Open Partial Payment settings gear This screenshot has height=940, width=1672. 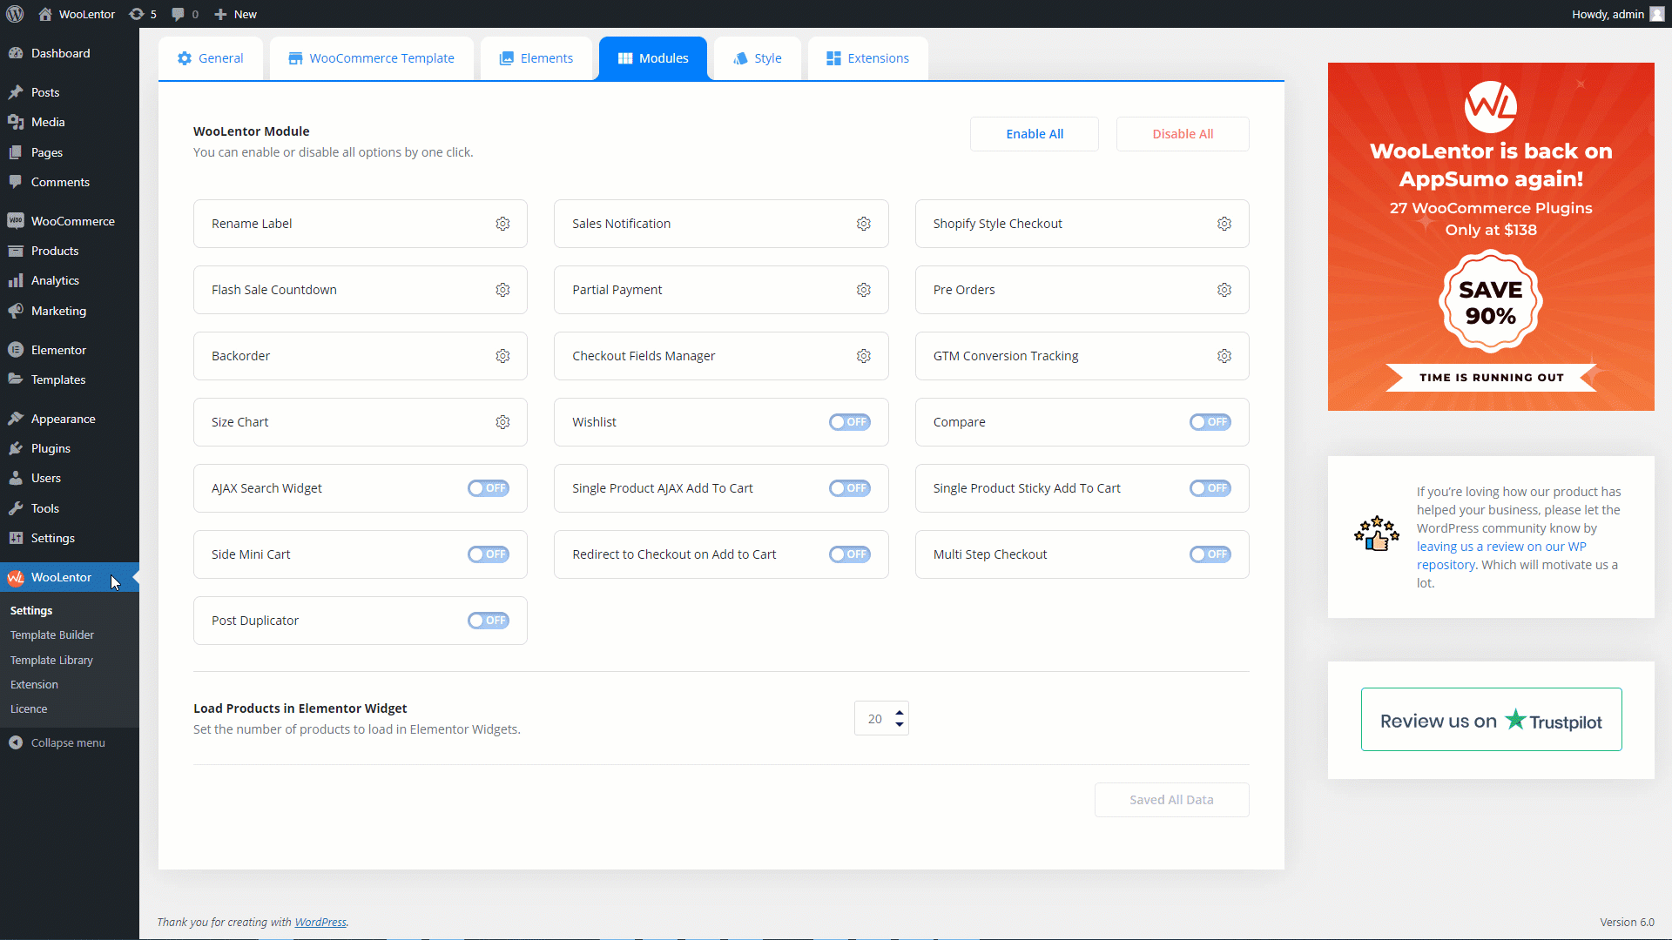pos(863,290)
